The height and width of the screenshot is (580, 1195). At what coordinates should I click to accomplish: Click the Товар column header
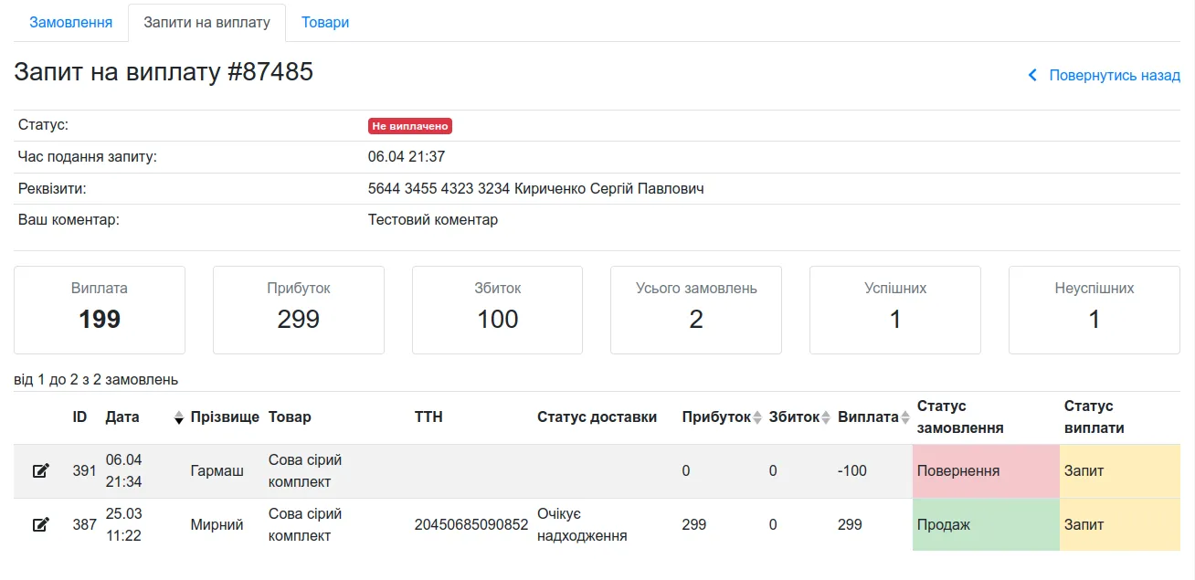click(x=290, y=417)
